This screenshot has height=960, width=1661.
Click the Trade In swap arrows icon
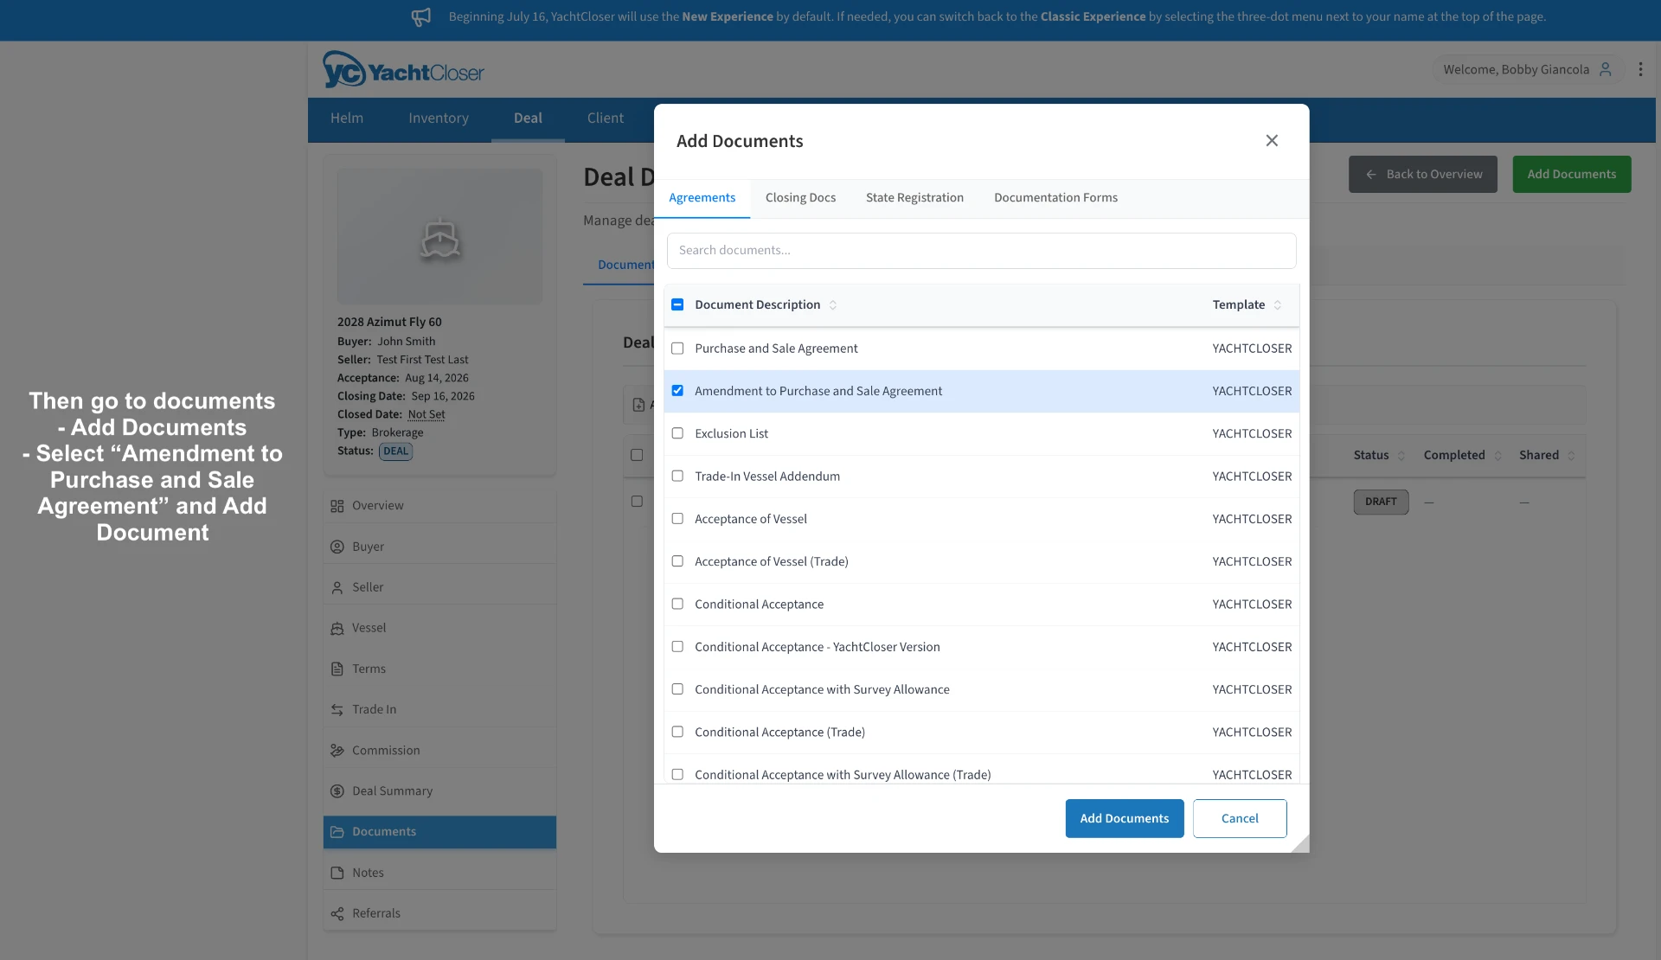[x=337, y=709]
